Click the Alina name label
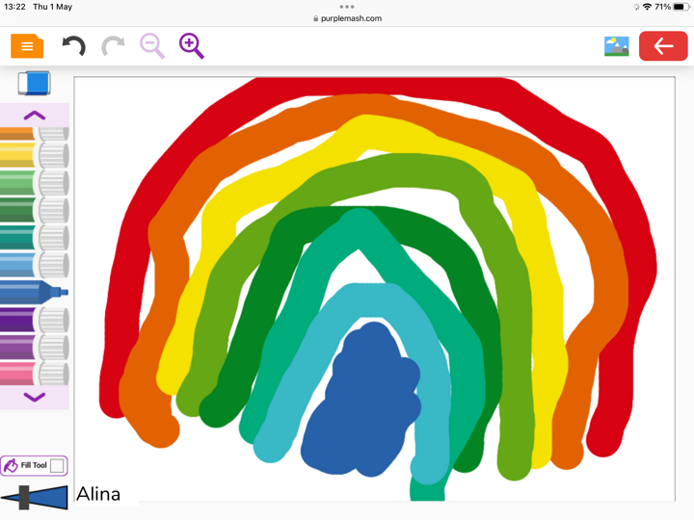Screen dimensions: 694x520 click(98, 494)
